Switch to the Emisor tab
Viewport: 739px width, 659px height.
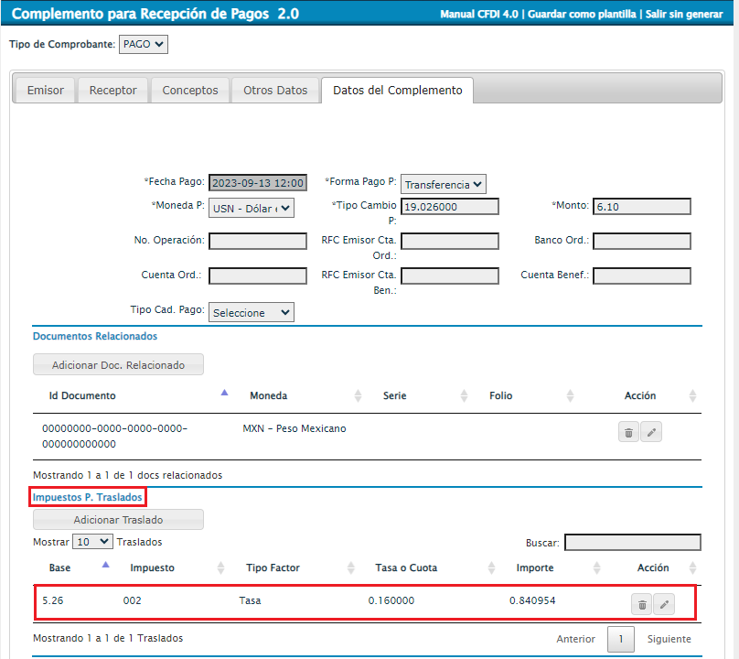(x=46, y=91)
